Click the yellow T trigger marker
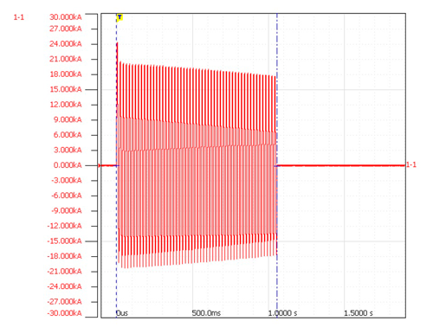Image resolution: width=433 pixels, height=334 pixels. (120, 17)
